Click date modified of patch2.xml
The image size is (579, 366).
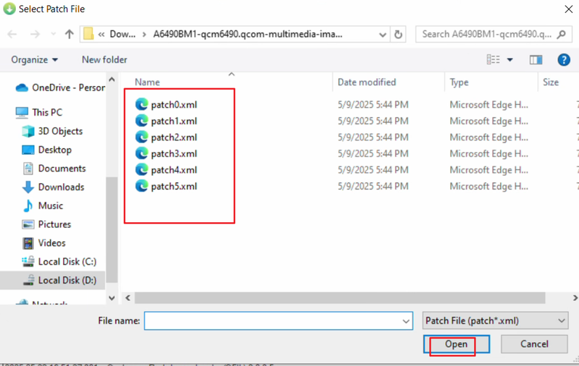click(373, 137)
